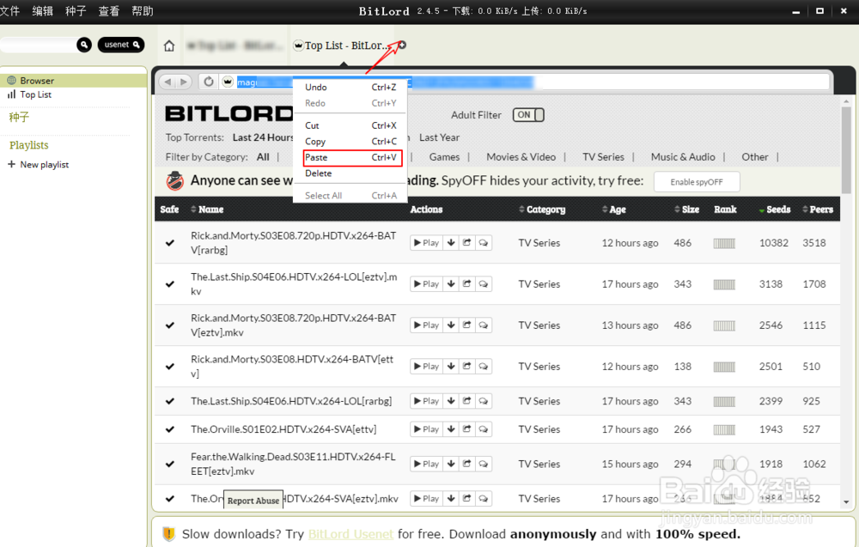Screen dimensions: 859x547
Task: Share Rick.and.Morty.S03E08.720p rarbg torrent
Action: pos(466,242)
